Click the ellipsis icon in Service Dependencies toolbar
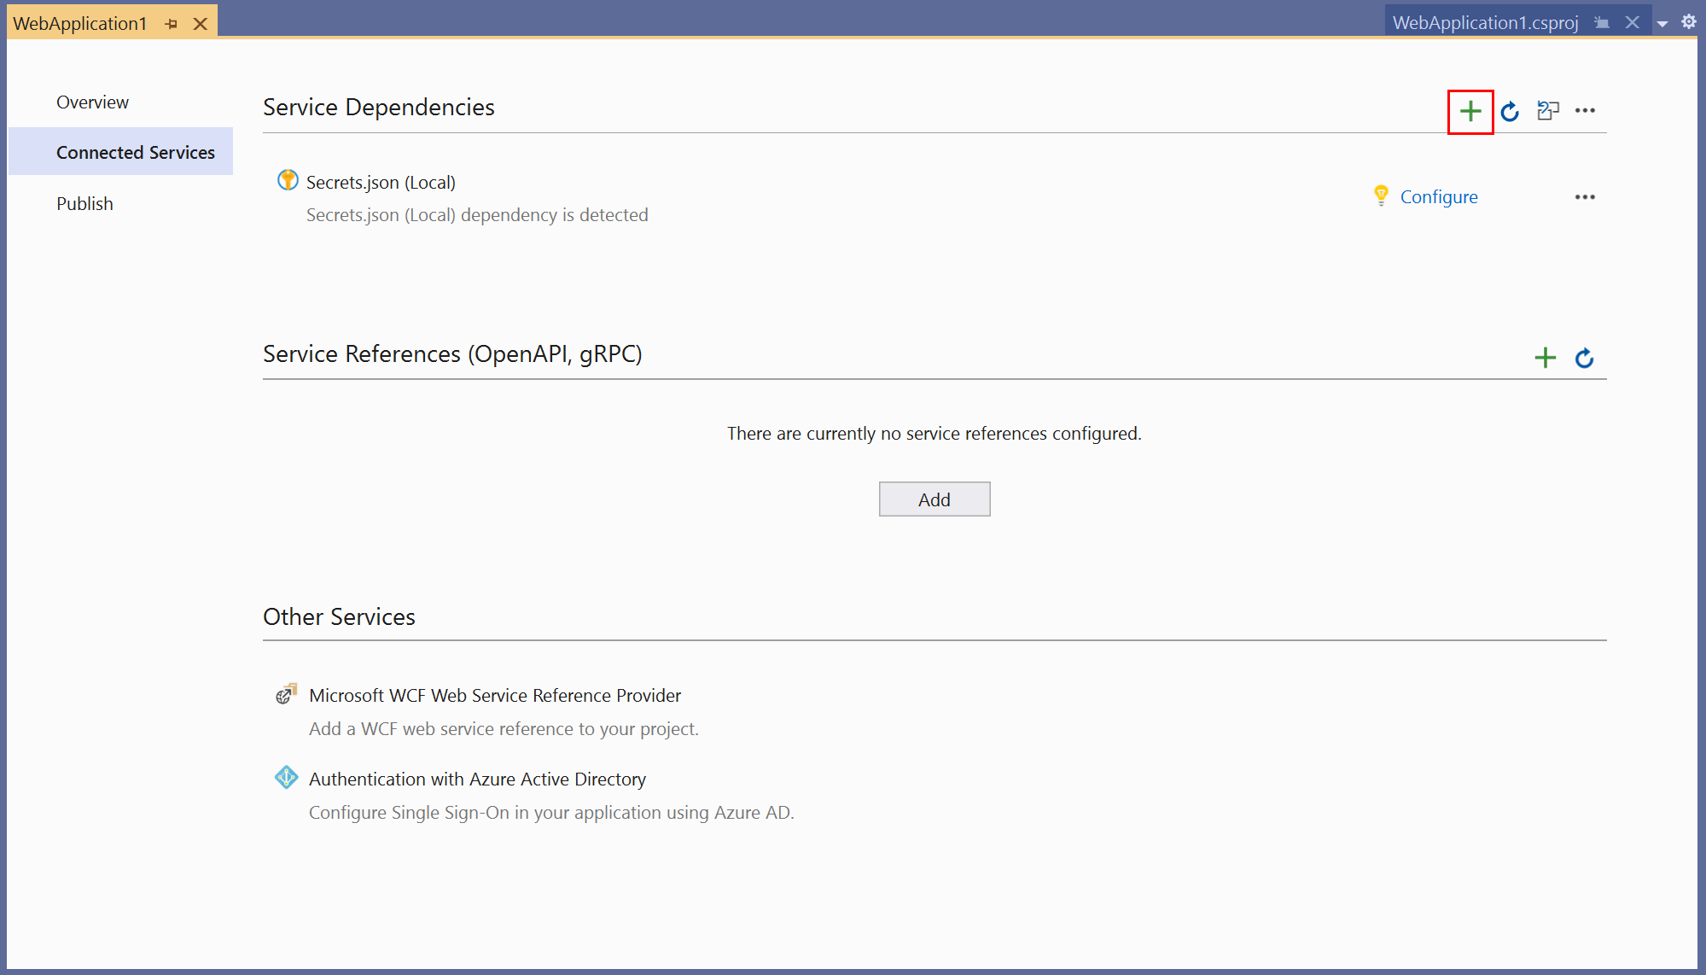Viewport: 1706px width, 975px height. point(1587,110)
